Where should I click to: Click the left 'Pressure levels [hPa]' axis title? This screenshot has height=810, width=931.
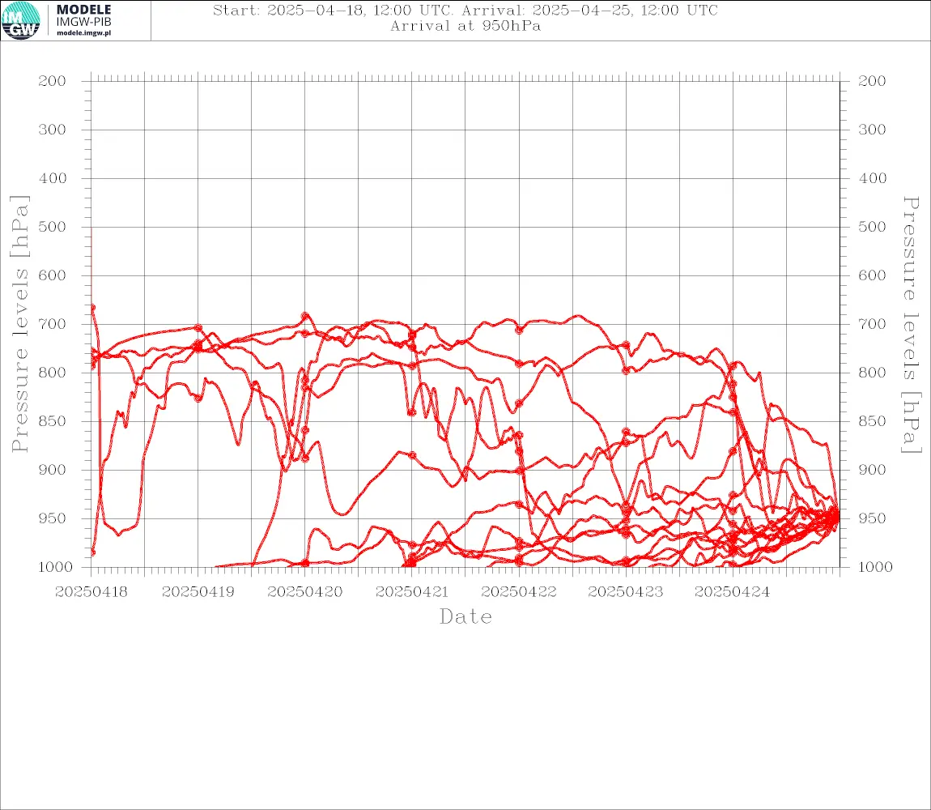click(19, 324)
